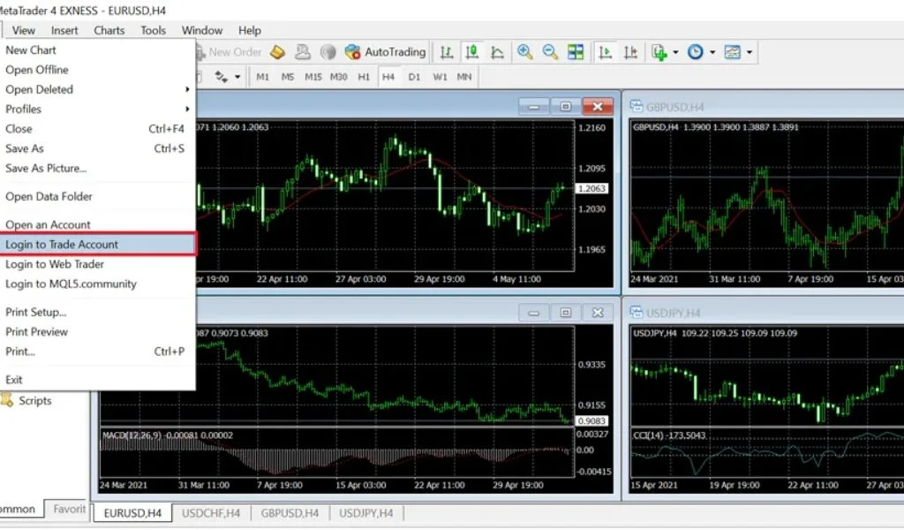The width and height of the screenshot is (904, 530).
Task: Click the chart shift icon
Action: 630,52
